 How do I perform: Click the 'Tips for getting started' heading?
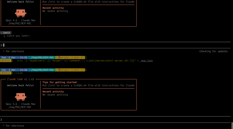pyautogui.click(x=59, y=82)
